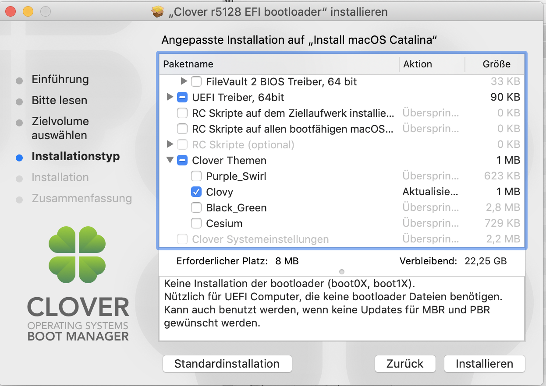Check the Purple_Swirl theme checkbox
Viewport: 546px width, 386px height.
[x=196, y=176]
